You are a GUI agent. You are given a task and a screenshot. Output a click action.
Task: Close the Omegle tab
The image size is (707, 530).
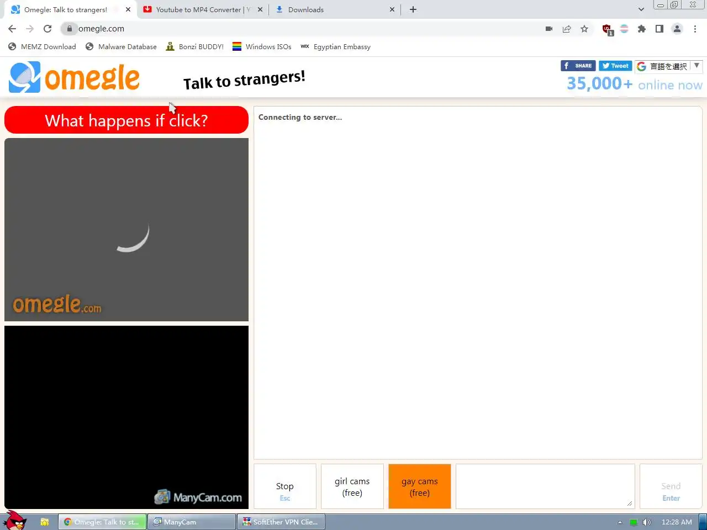pyautogui.click(x=128, y=9)
